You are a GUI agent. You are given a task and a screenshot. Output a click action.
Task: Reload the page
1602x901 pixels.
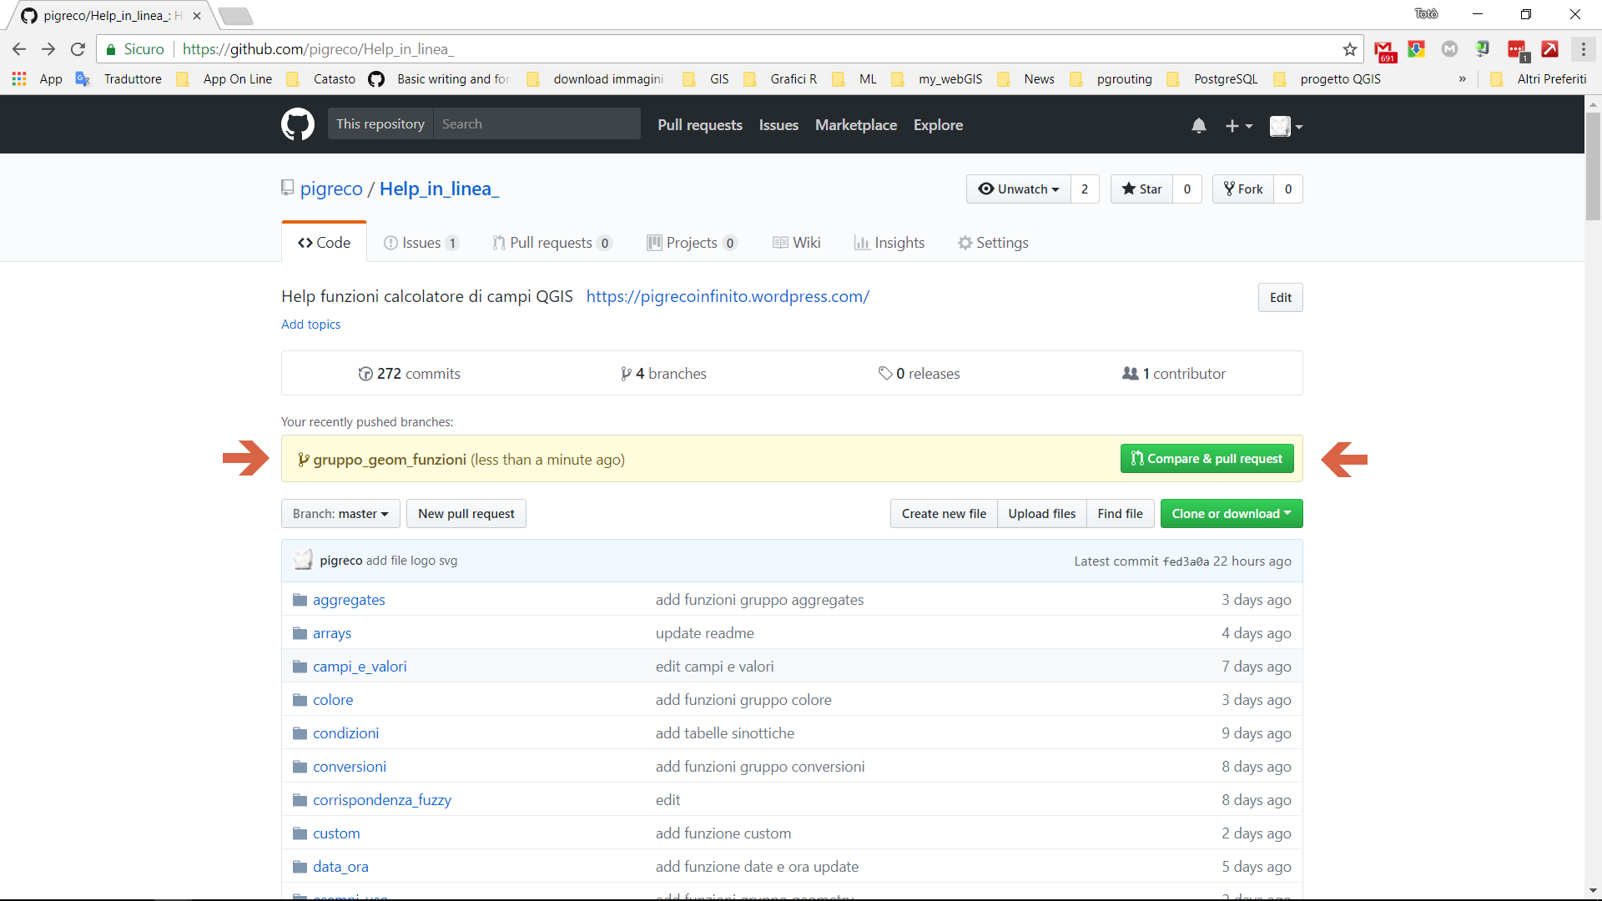(x=78, y=49)
